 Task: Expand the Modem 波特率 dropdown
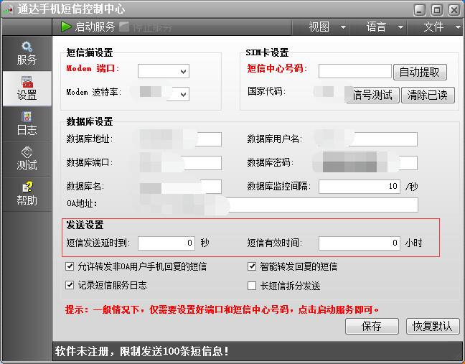(x=183, y=94)
